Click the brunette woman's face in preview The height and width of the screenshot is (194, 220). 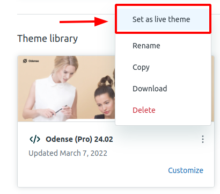pos(106,105)
